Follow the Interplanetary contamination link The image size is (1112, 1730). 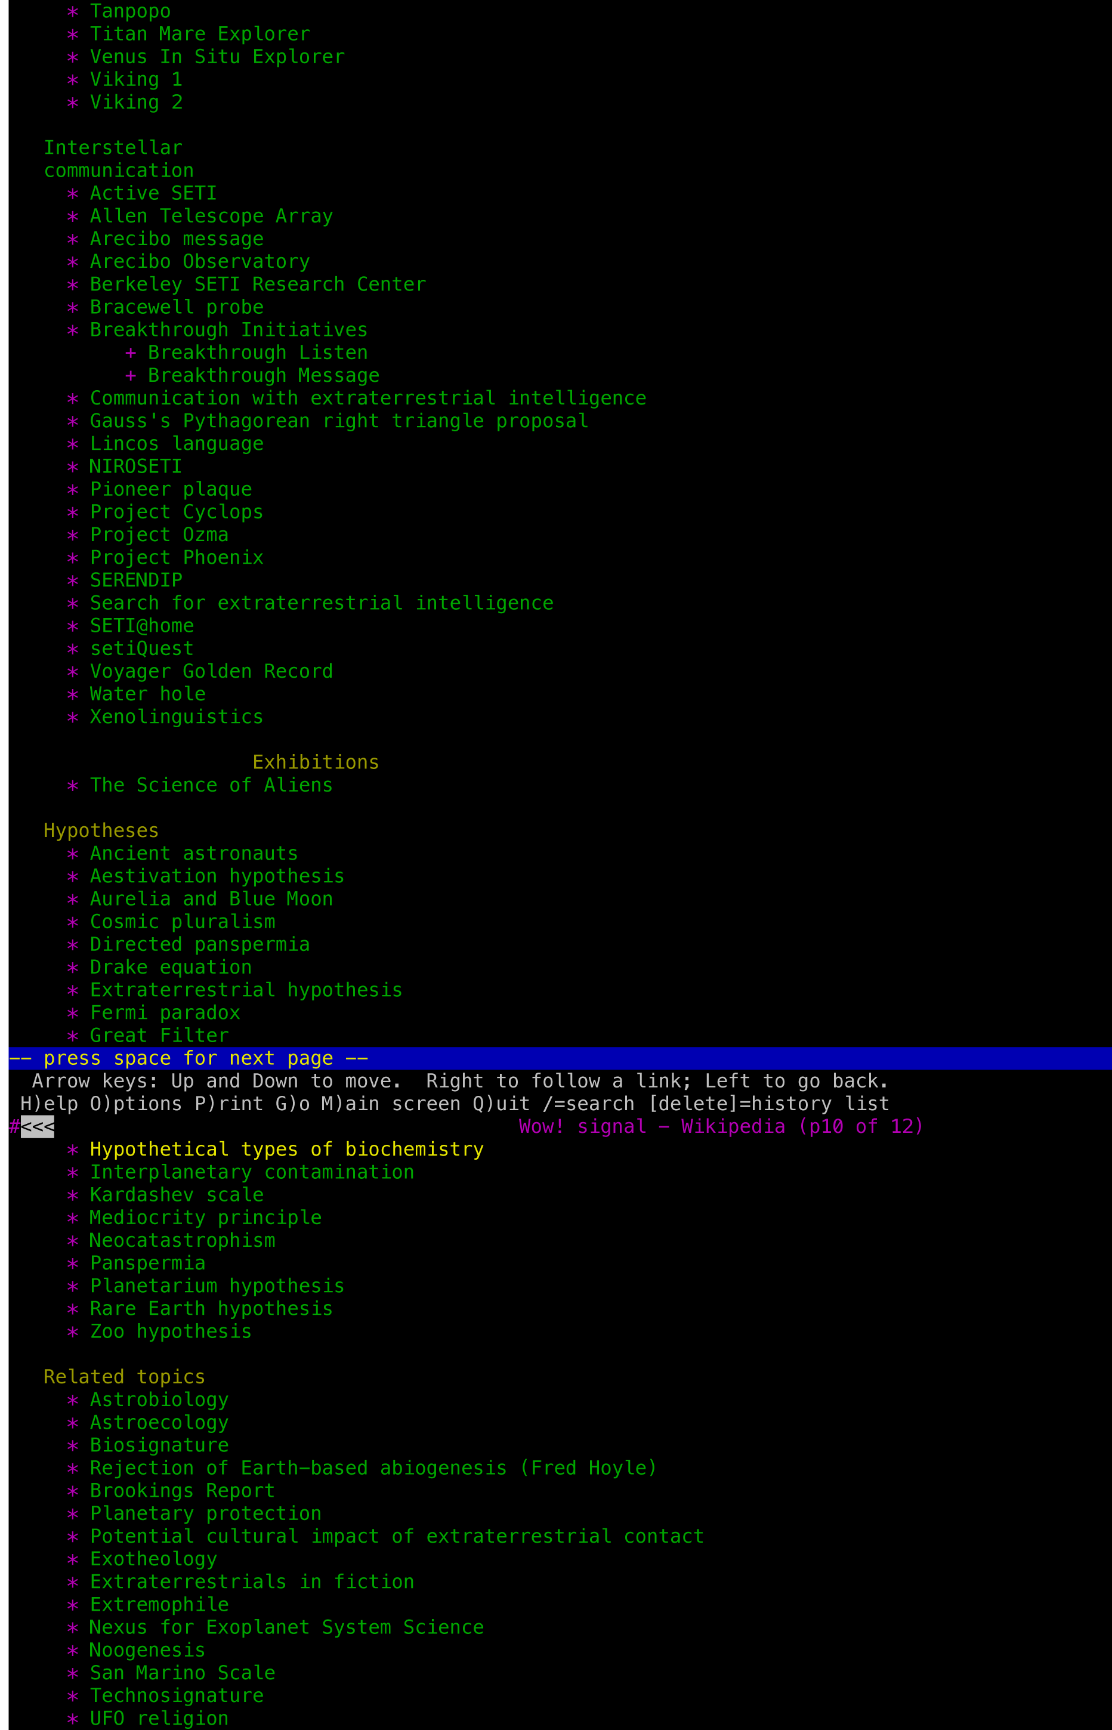click(x=252, y=1172)
